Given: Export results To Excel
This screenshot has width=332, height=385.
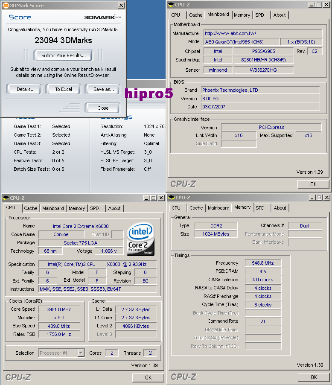Looking at the screenshot, I should [x=64, y=89].
